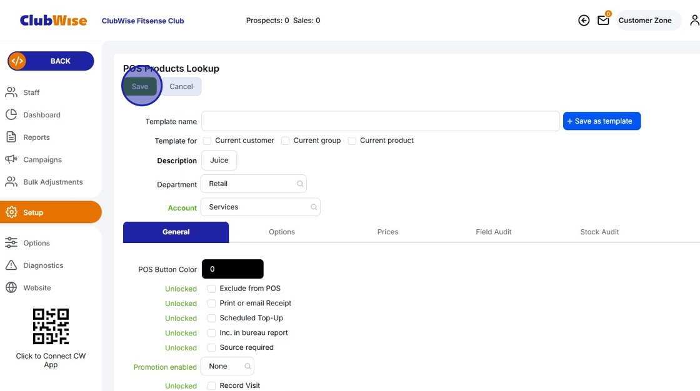
Task: Click Save as template button
Action: point(602,121)
